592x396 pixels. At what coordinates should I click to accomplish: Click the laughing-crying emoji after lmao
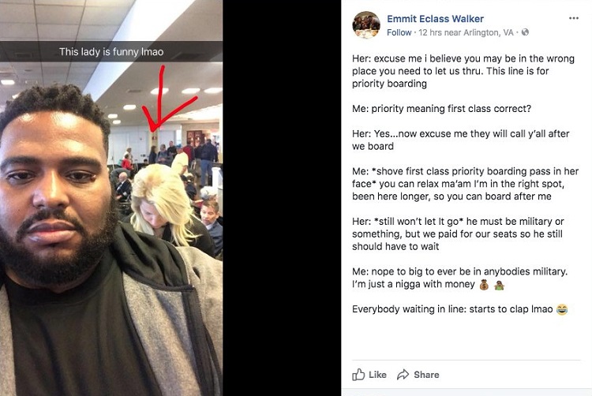pyautogui.click(x=562, y=310)
